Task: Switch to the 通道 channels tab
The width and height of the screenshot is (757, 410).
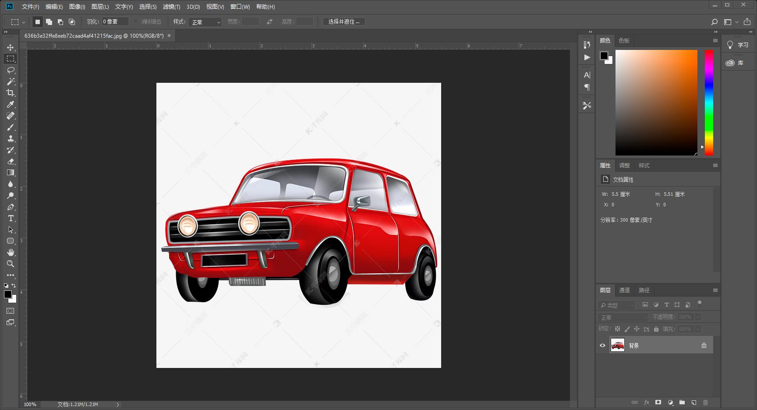Action: point(624,290)
